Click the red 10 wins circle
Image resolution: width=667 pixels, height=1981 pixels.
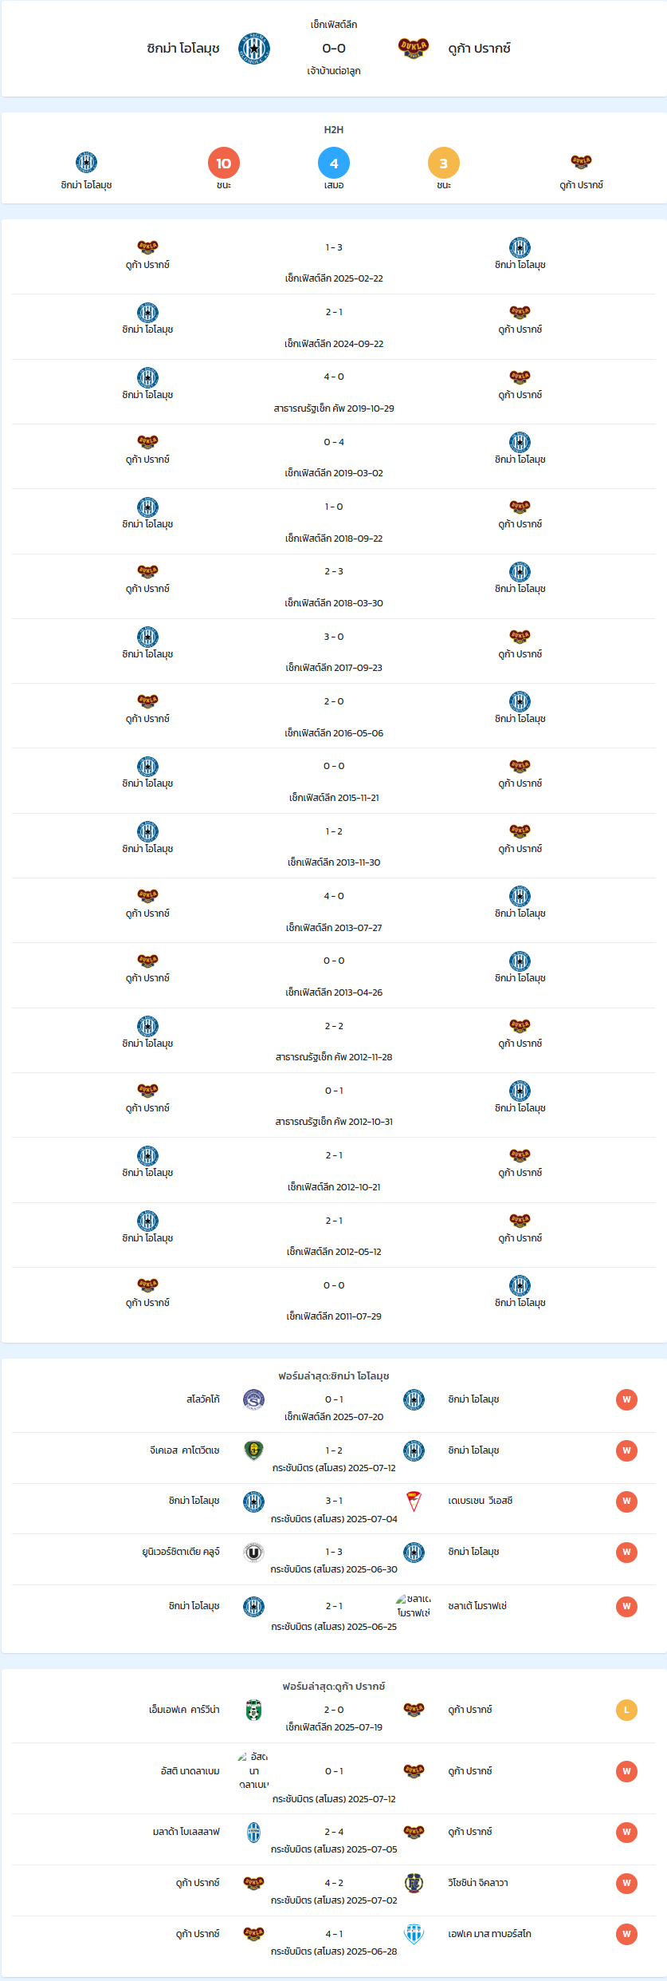tap(224, 163)
